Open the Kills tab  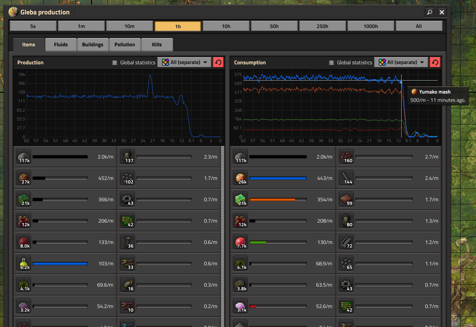click(x=157, y=45)
